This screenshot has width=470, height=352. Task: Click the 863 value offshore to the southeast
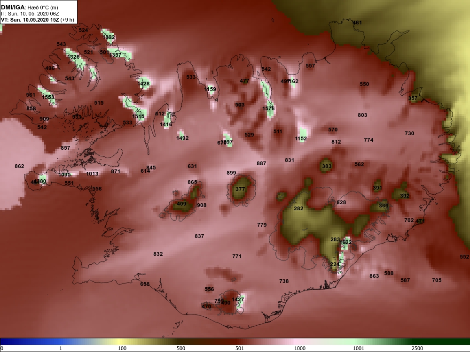point(374,276)
